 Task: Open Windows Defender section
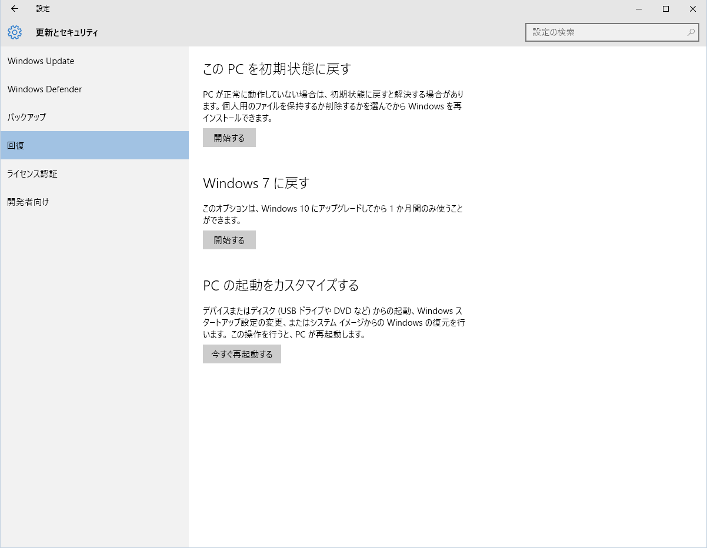click(x=95, y=89)
